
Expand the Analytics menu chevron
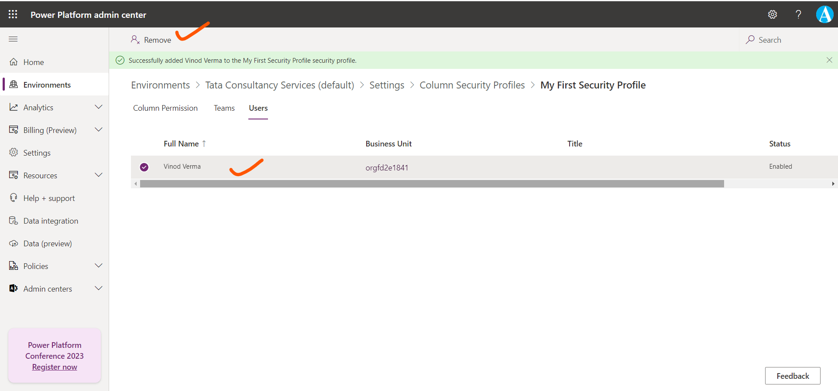(x=99, y=107)
